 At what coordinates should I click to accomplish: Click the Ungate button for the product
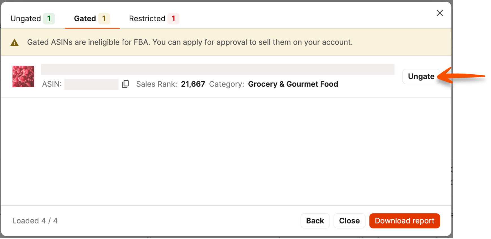pyautogui.click(x=421, y=77)
